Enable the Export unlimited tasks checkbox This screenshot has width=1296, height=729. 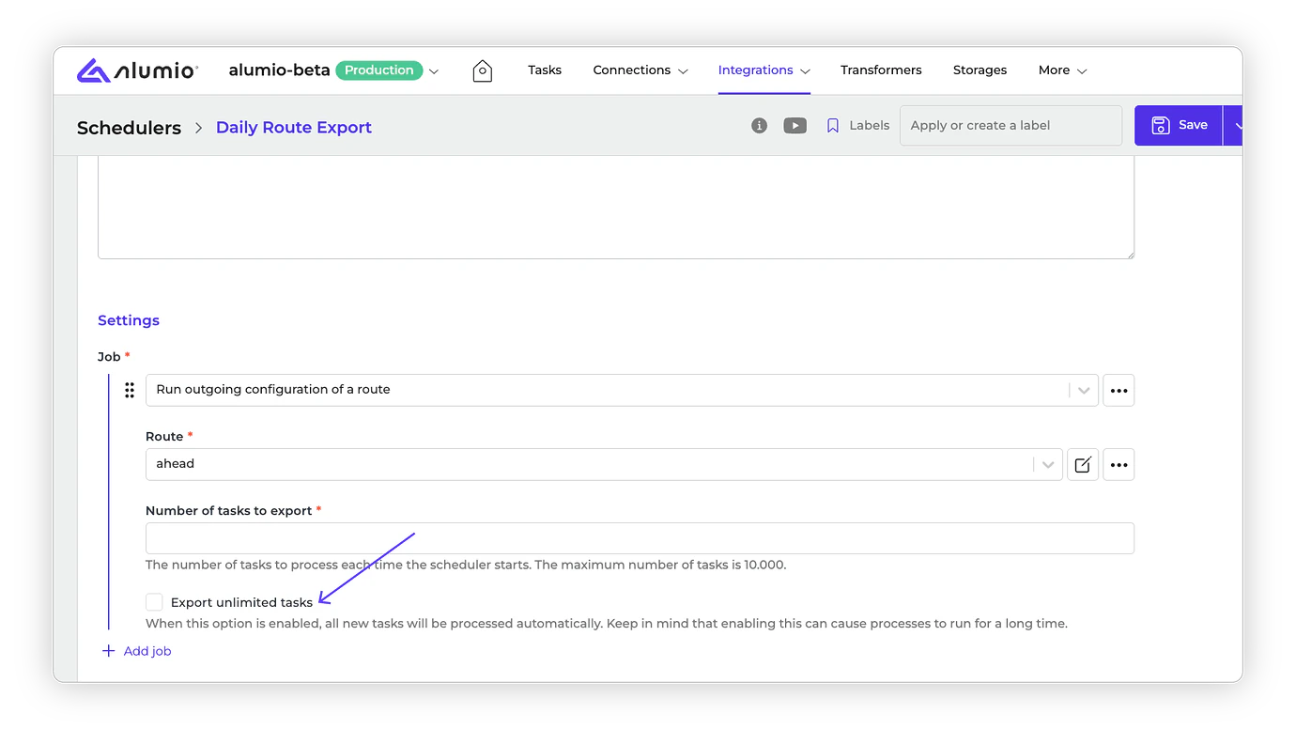(x=154, y=602)
